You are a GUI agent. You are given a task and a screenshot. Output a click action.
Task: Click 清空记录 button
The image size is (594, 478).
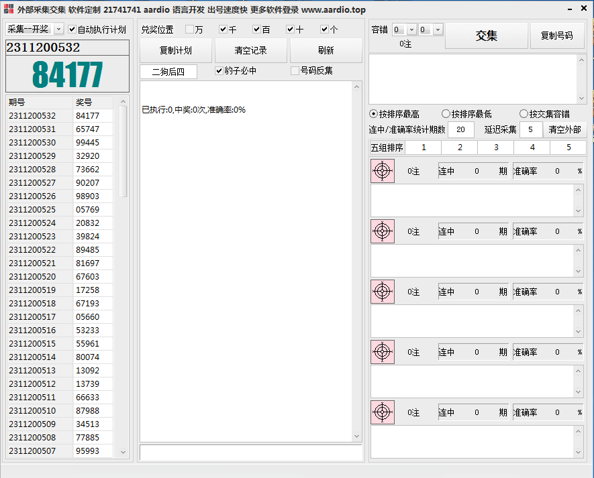click(x=250, y=50)
